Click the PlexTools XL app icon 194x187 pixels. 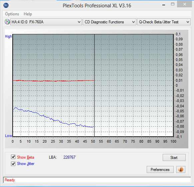tap(6, 5)
